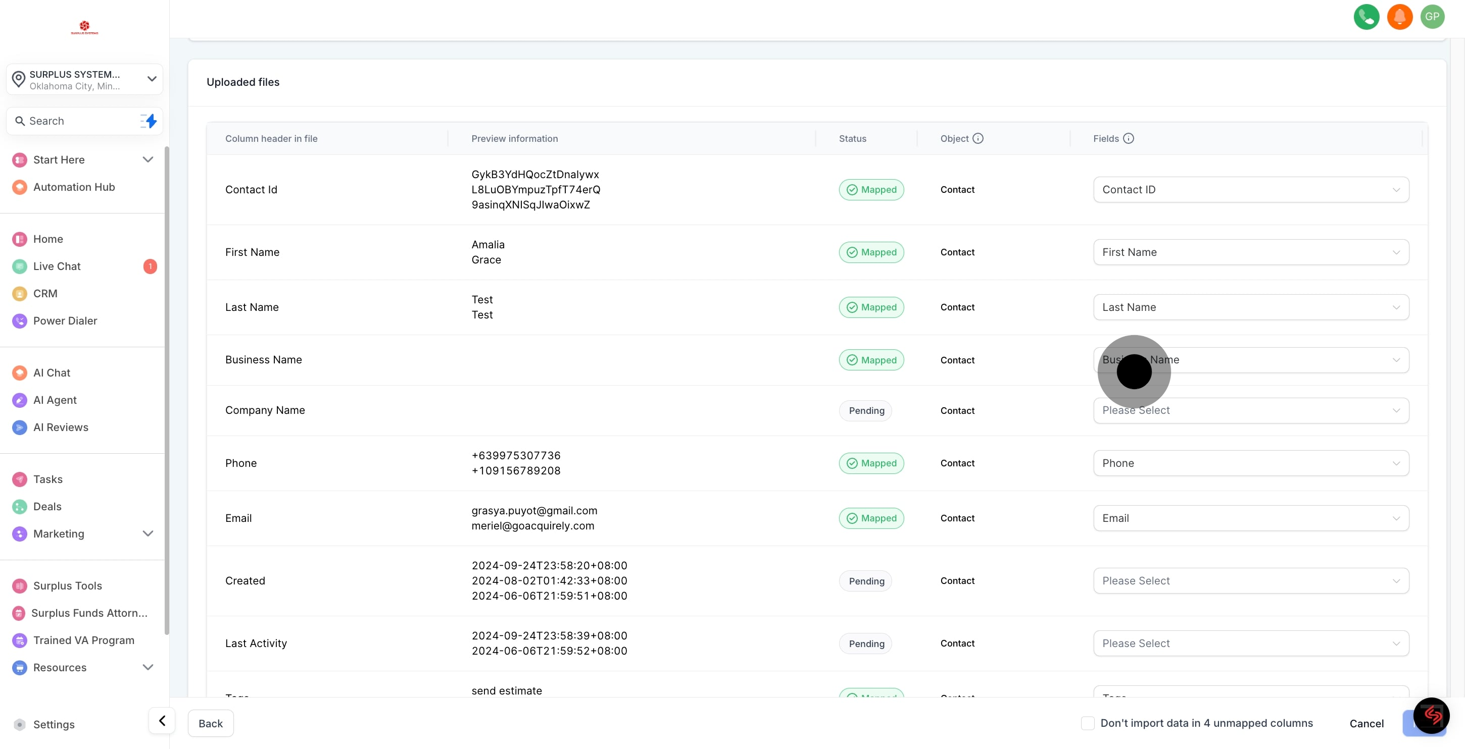Open the GP user avatar menu

(1432, 17)
